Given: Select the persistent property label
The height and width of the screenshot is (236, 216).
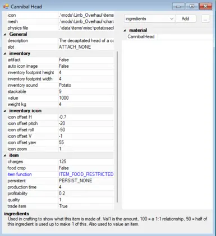Looking at the screenshot, I should tap(17, 181).
